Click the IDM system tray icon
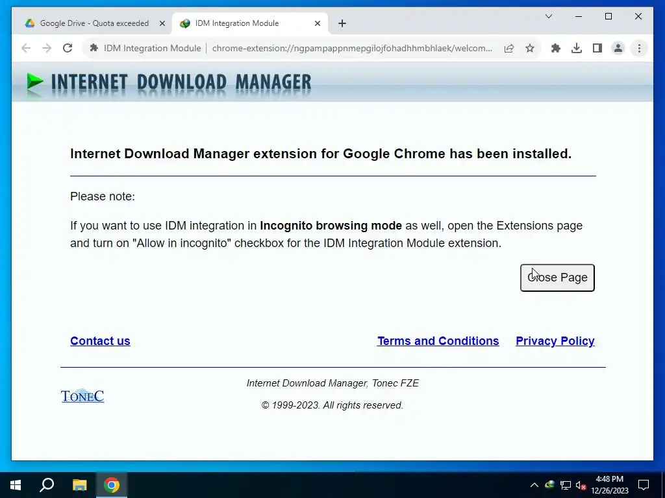The image size is (665, 498). tap(549, 485)
